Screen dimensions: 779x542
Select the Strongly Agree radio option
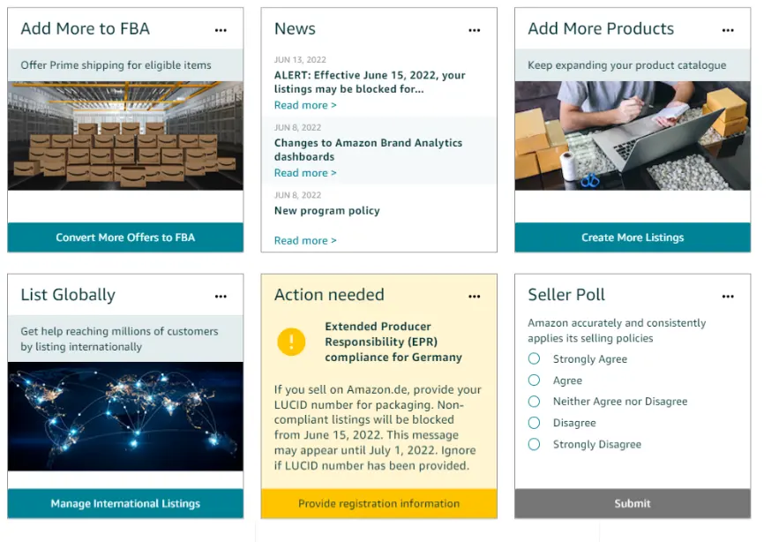tap(534, 358)
